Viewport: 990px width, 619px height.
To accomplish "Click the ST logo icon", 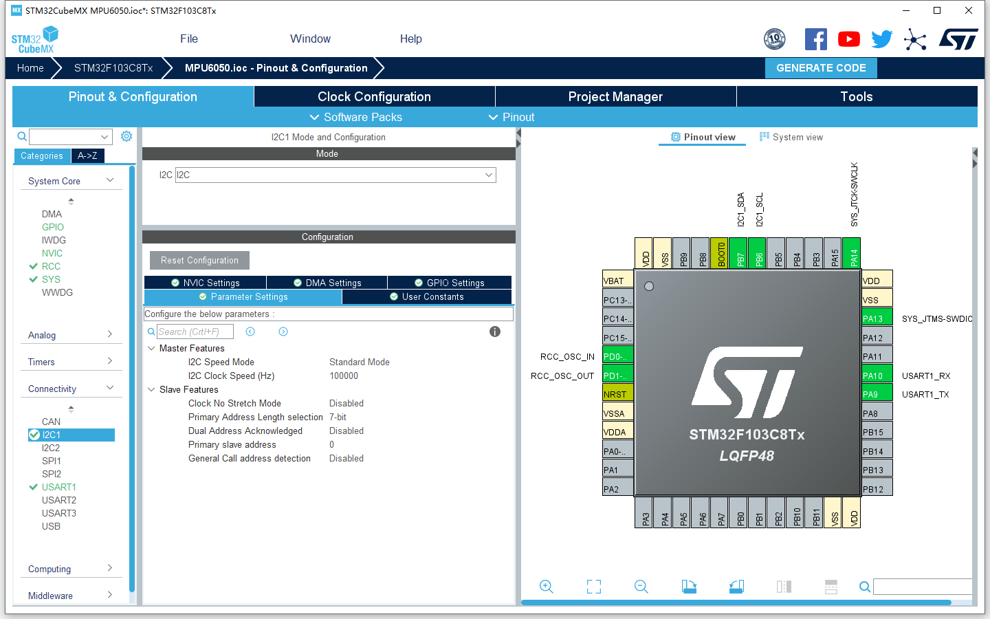I will click(958, 39).
